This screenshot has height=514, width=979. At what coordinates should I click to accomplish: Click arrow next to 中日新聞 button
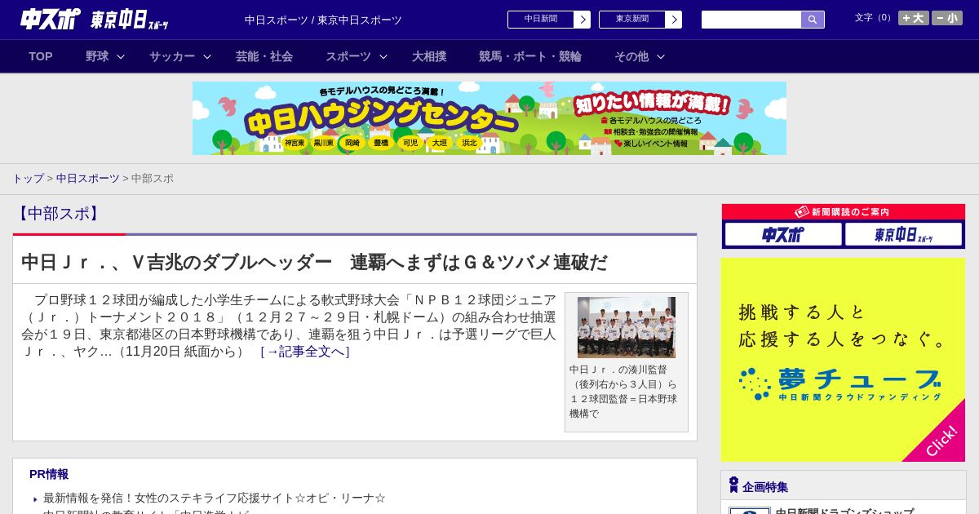(x=583, y=20)
